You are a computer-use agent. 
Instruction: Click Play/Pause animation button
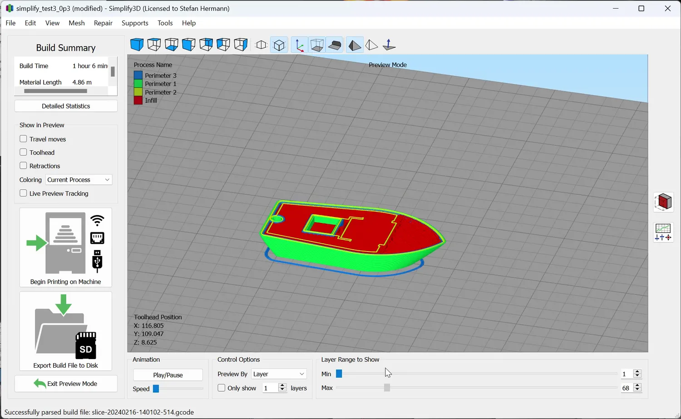tap(168, 375)
